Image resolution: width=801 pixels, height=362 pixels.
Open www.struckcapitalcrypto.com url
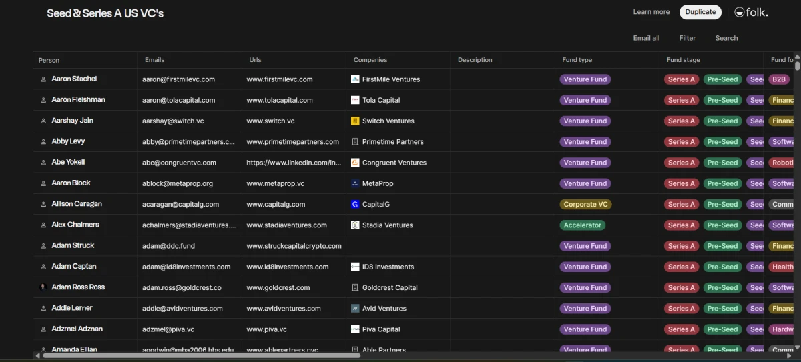[x=294, y=246]
